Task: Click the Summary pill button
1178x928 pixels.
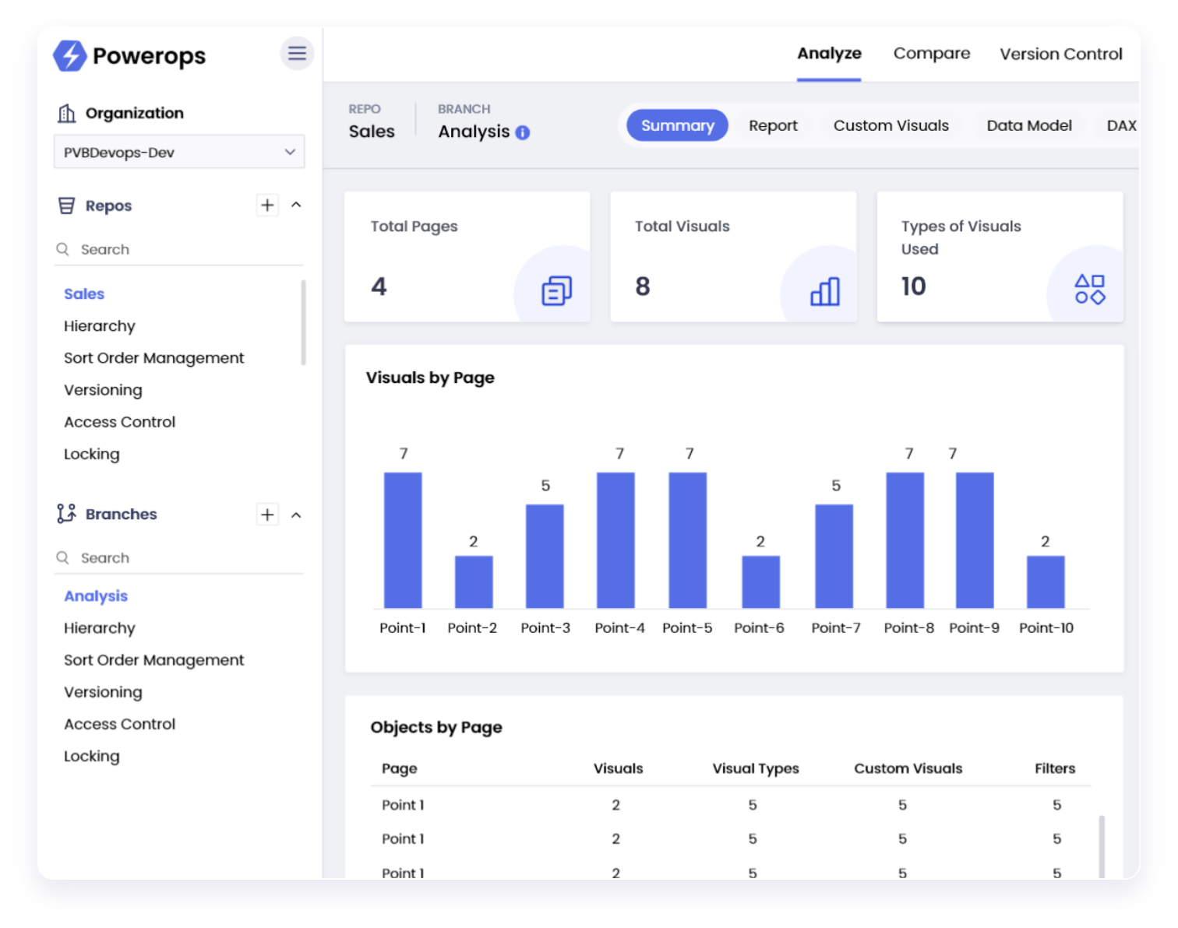Action: point(677,126)
